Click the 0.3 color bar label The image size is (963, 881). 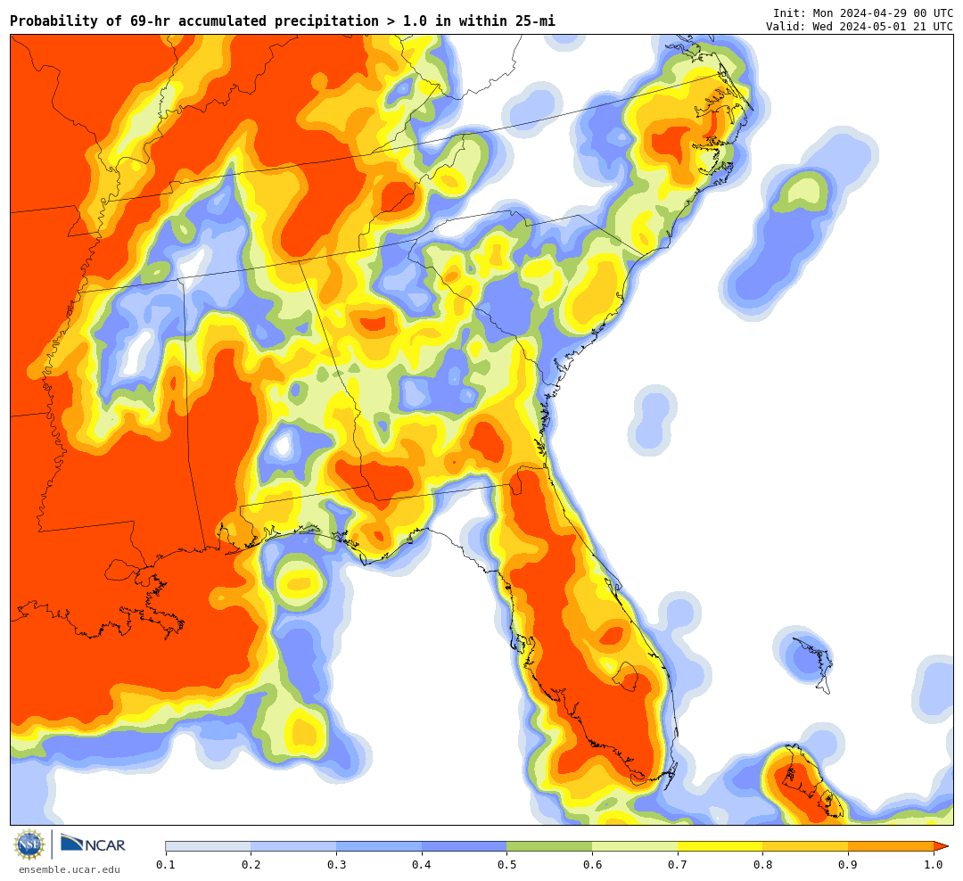(x=336, y=865)
